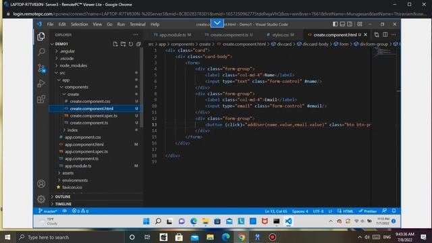
Task: Open create.component.css in explorer
Action: (90, 101)
